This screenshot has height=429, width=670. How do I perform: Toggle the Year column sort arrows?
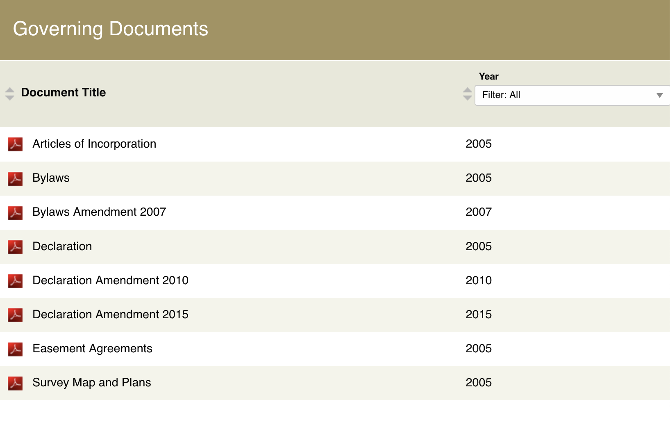[467, 94]
